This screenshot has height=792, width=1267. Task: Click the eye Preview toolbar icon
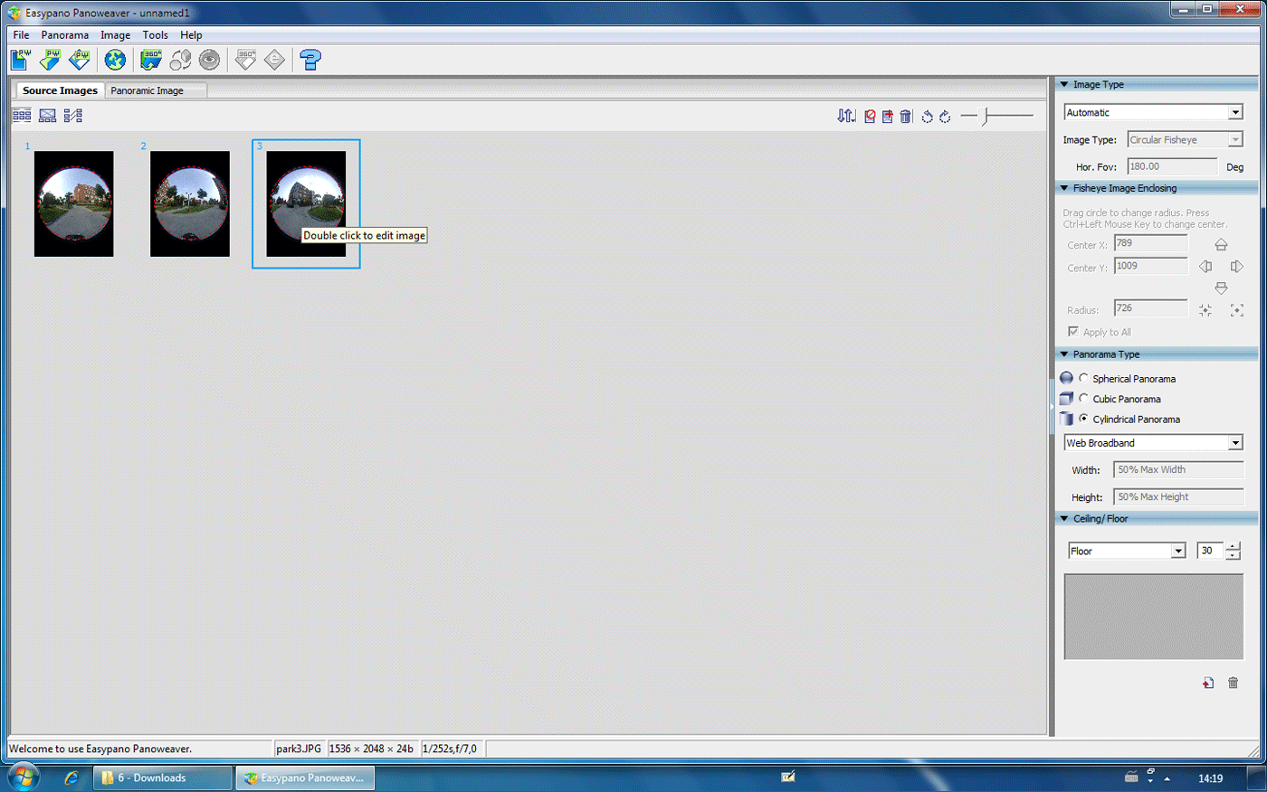point(209,60)
